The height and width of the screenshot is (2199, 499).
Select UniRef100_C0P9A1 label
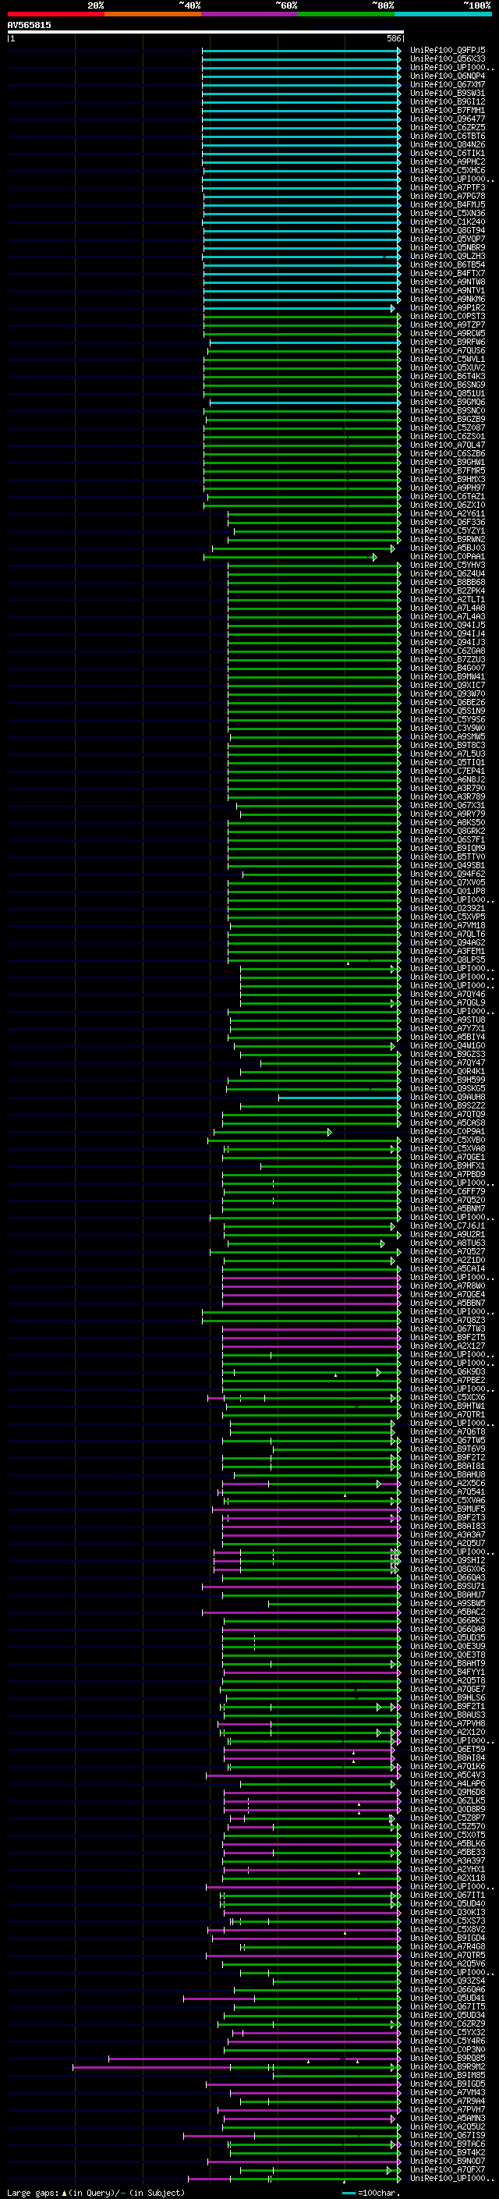coord(448,1132)
